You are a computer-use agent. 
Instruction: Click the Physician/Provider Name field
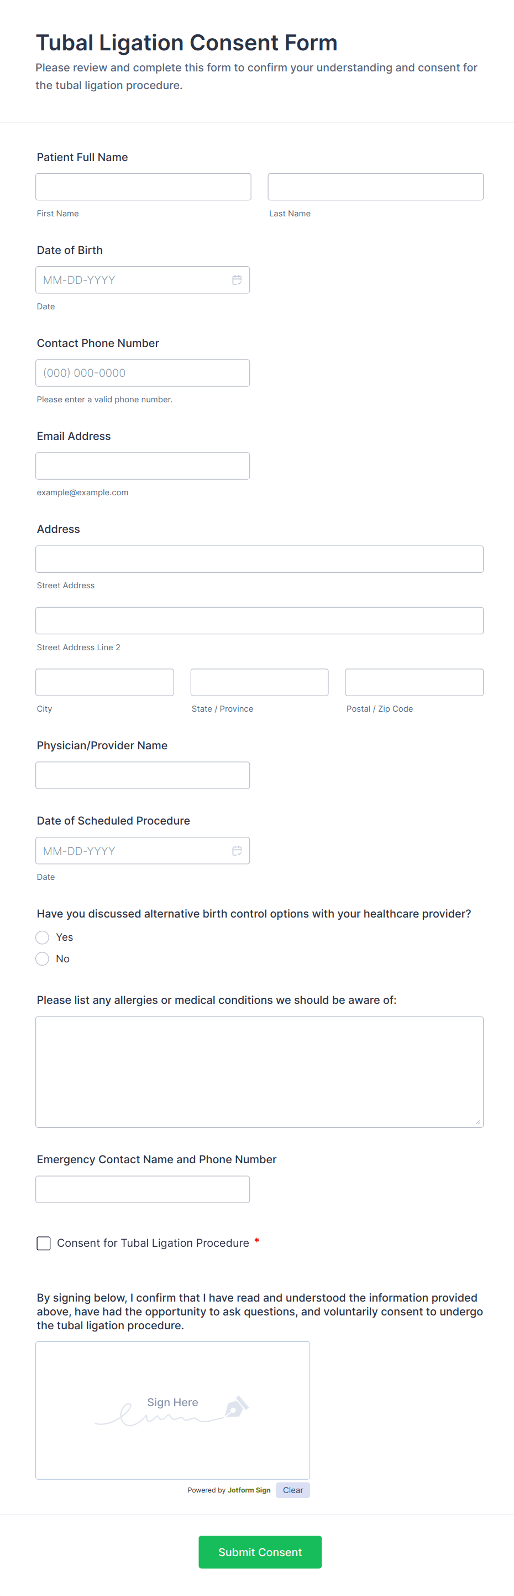[142, 775]
